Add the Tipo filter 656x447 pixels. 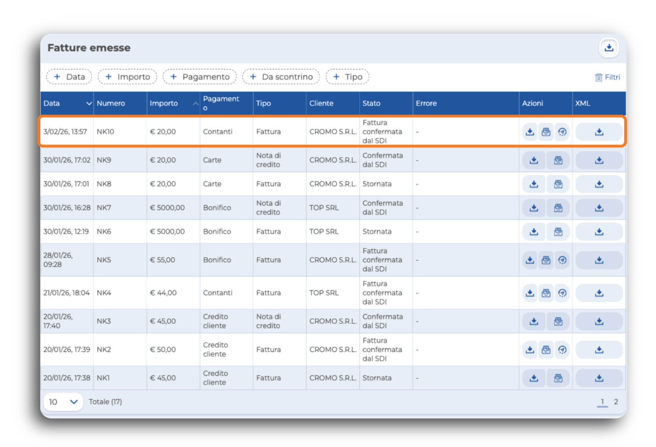coord(347,77)
